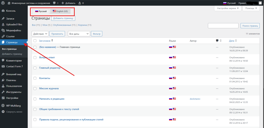The image size is (264, 128).
Task: Click the page search input field
Action: tap(223, 26)
